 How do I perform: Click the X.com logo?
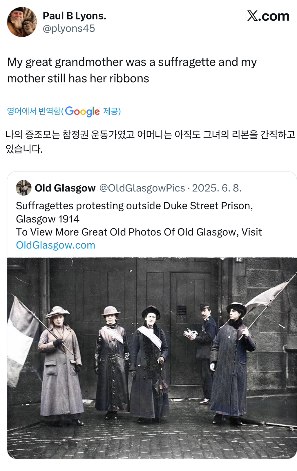pyautogui.click(x=268, y=16)
